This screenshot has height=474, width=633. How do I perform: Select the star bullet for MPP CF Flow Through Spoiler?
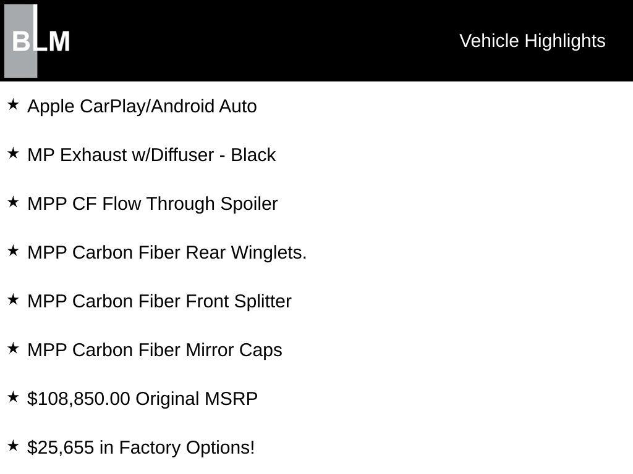(13, 202)
